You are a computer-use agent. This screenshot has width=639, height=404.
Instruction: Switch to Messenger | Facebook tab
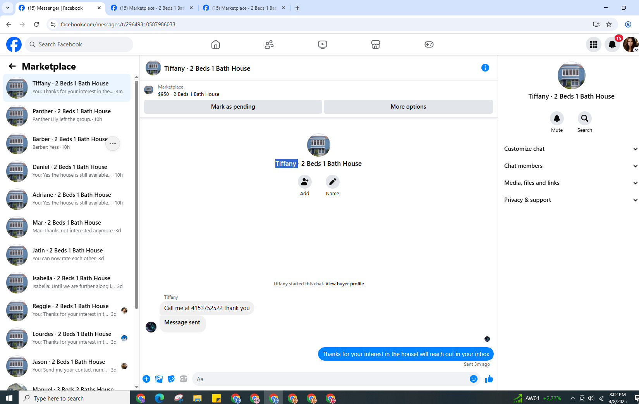(x=60, y=8)
